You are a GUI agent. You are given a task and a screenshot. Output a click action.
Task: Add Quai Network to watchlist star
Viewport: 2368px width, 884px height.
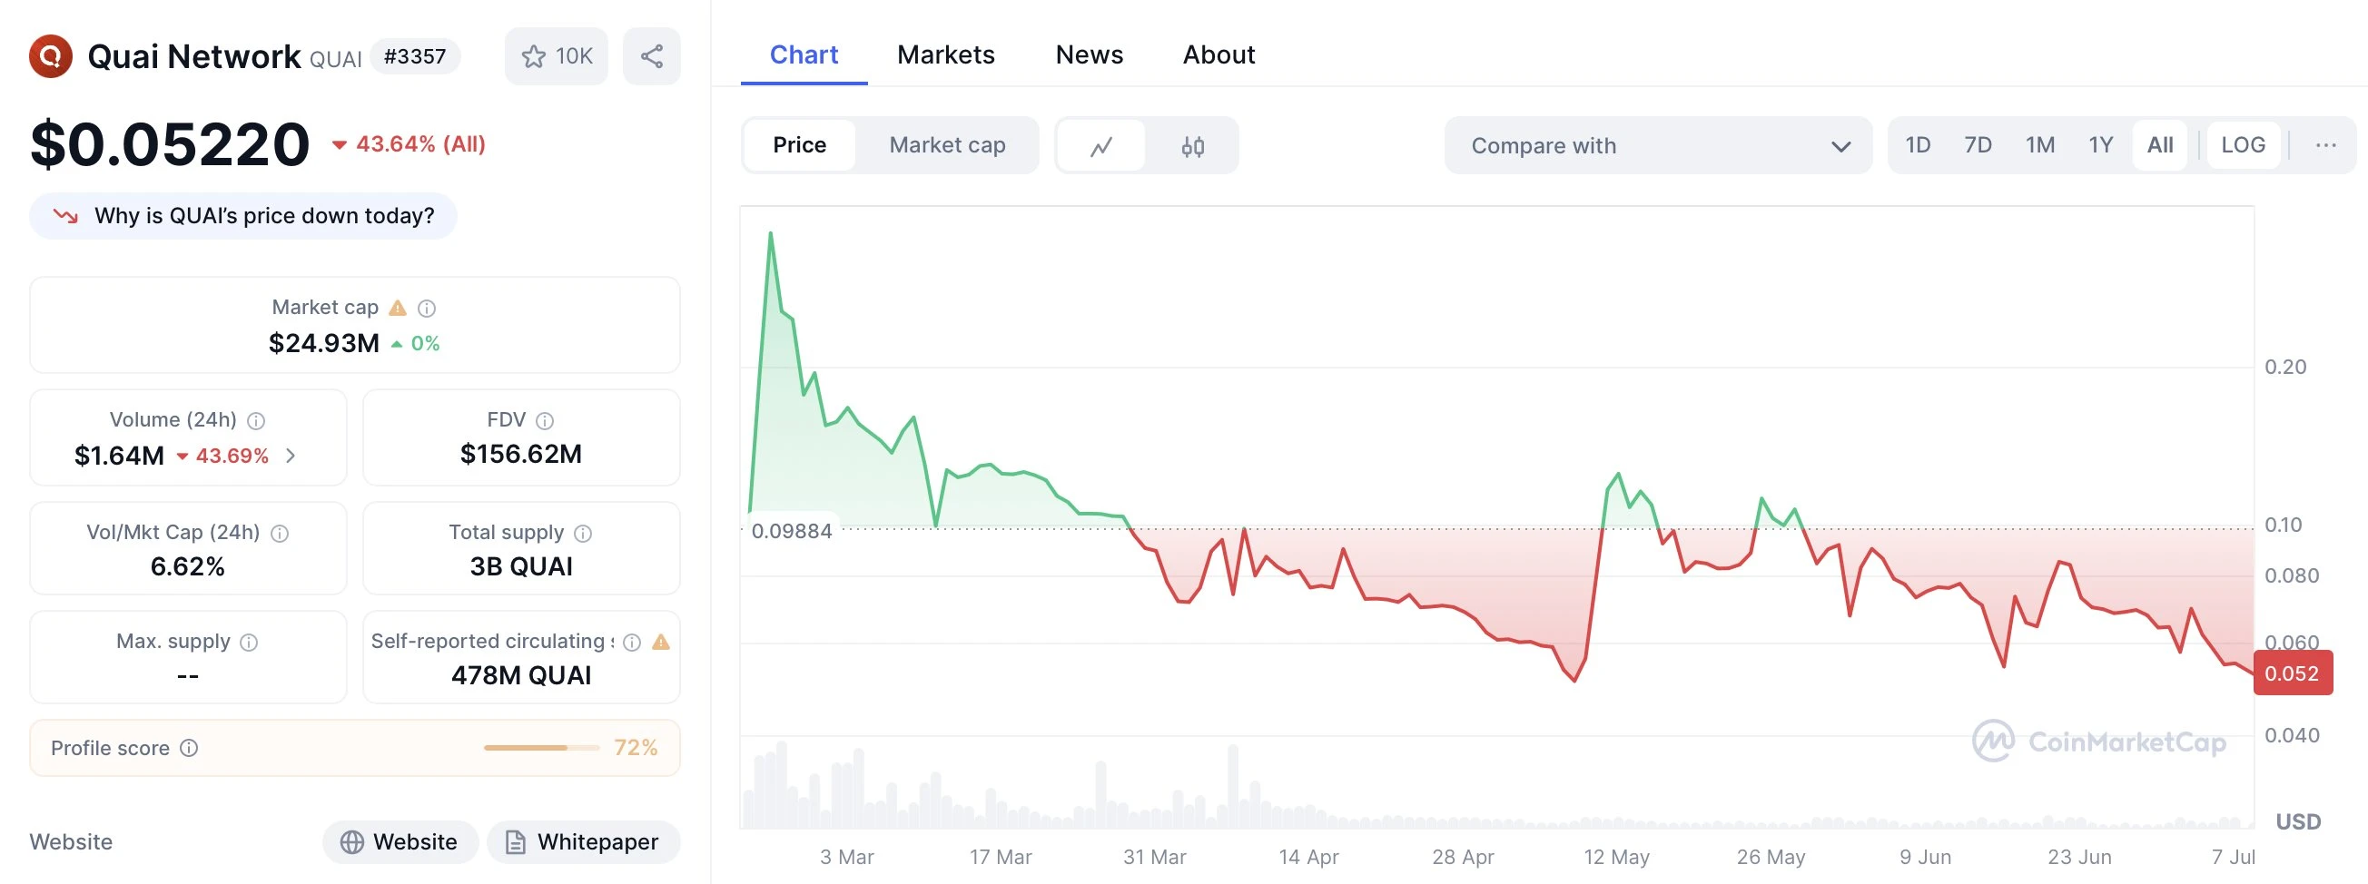(x=533, y=56)
